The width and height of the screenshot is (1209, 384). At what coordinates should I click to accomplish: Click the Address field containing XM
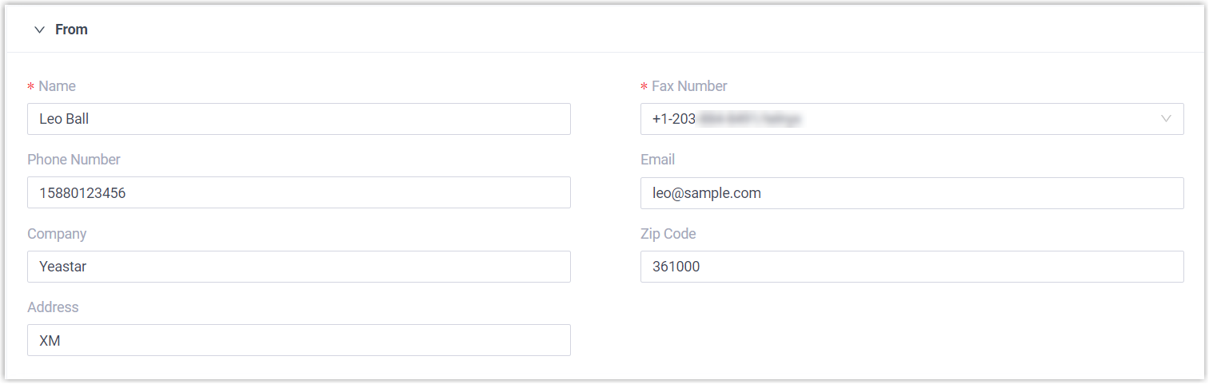click(x=298, y=340)
